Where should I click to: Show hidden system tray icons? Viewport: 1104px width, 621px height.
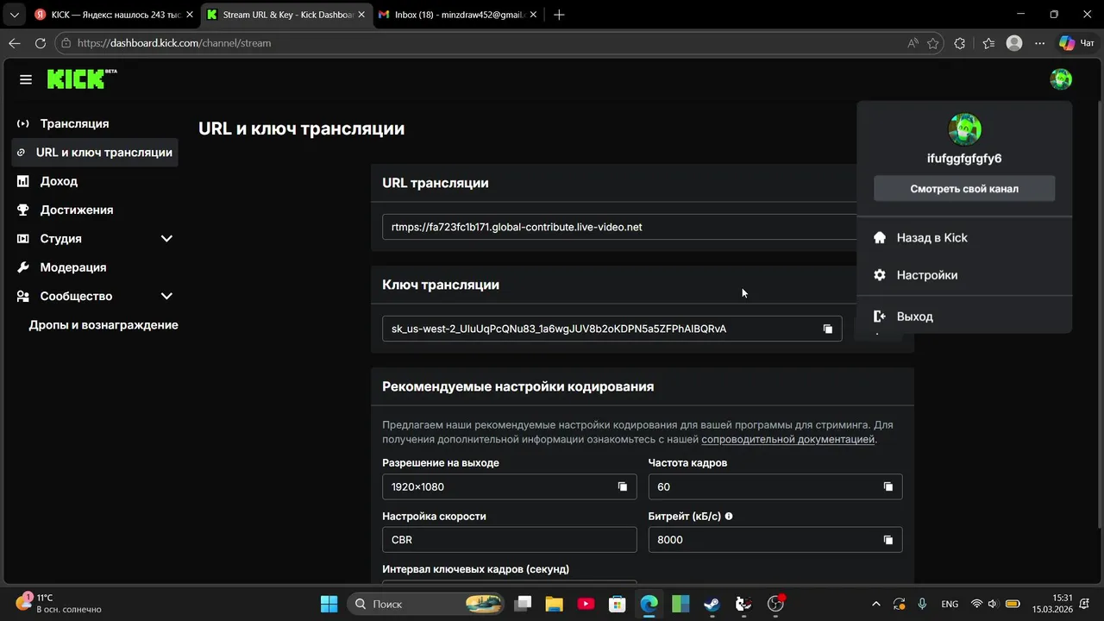[876, 604]
